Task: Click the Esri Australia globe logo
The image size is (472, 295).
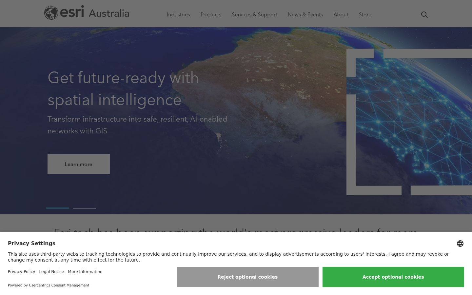Action: click(87, 12)
